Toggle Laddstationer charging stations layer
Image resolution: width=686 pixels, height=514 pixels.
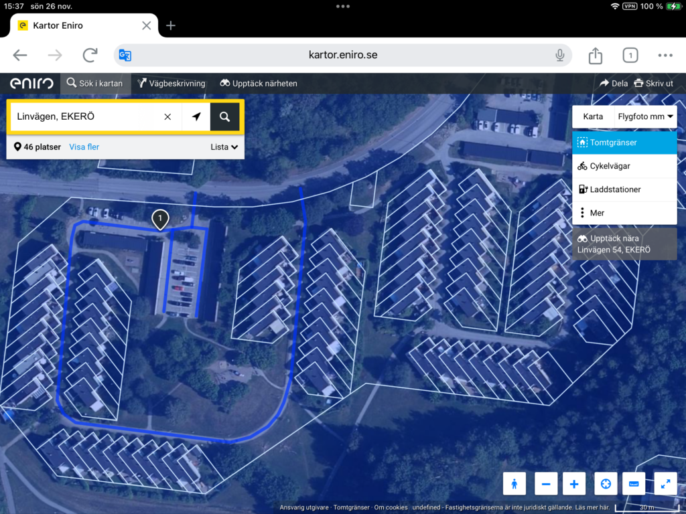pos(624,189)
